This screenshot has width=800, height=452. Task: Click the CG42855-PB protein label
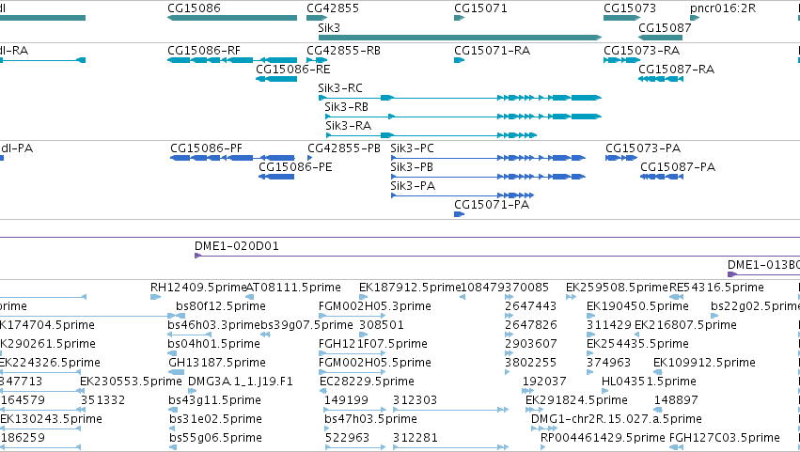tap(344, 148)
